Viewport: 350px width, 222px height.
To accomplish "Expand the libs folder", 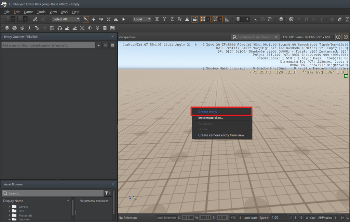I will pyautogui.click(x=9, y=211).
